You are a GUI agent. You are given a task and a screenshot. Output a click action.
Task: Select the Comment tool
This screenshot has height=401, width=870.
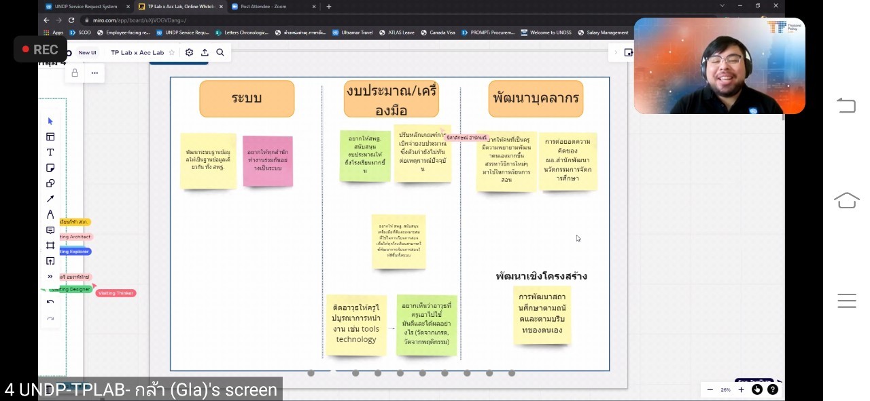tap(50, 230)
